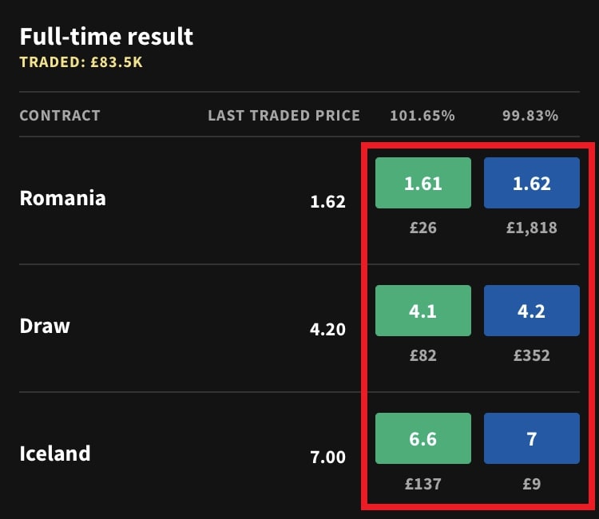The height and width of the screenshot is (519, 599).
Task: Click Iceland's last traded price 7.00
Action: 327,457
